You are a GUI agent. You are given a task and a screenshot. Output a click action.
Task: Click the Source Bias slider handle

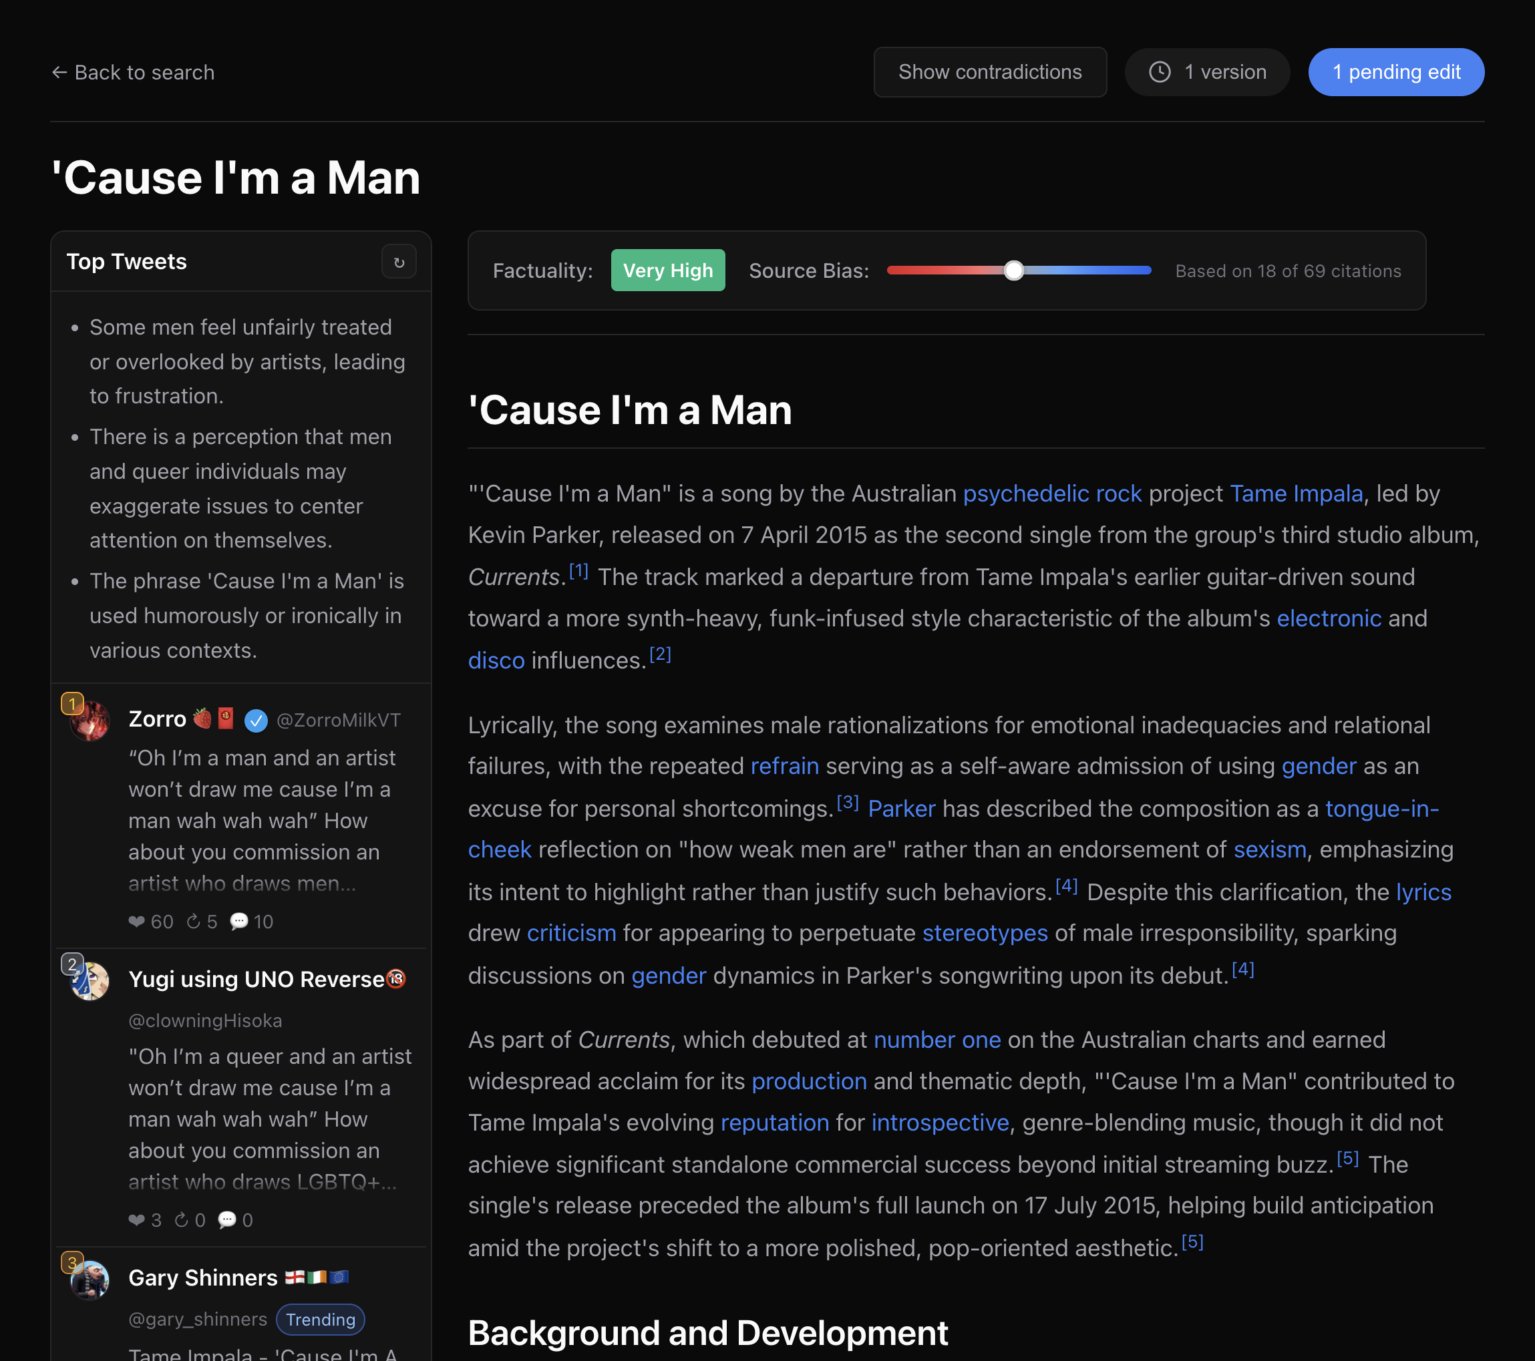[x=1013, y=271]
